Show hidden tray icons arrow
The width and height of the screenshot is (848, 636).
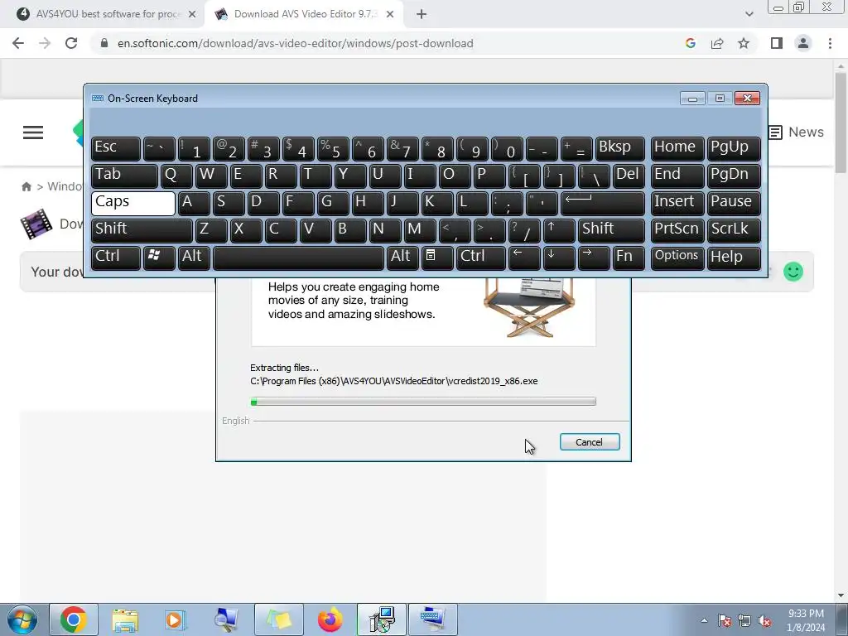tap(704, 621)
